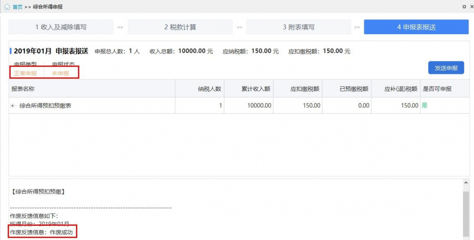
Task: Click the 综合所得申报 breadcrumb text
Action: (x=48, y=7)
